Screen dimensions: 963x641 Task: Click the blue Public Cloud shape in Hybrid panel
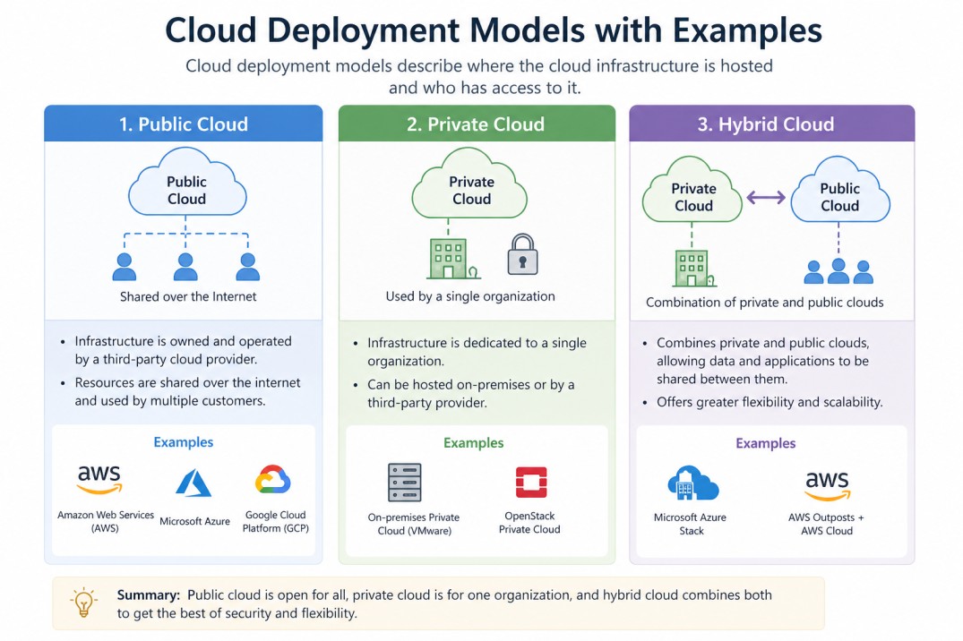pyautogui.click(x=840, y=189)
